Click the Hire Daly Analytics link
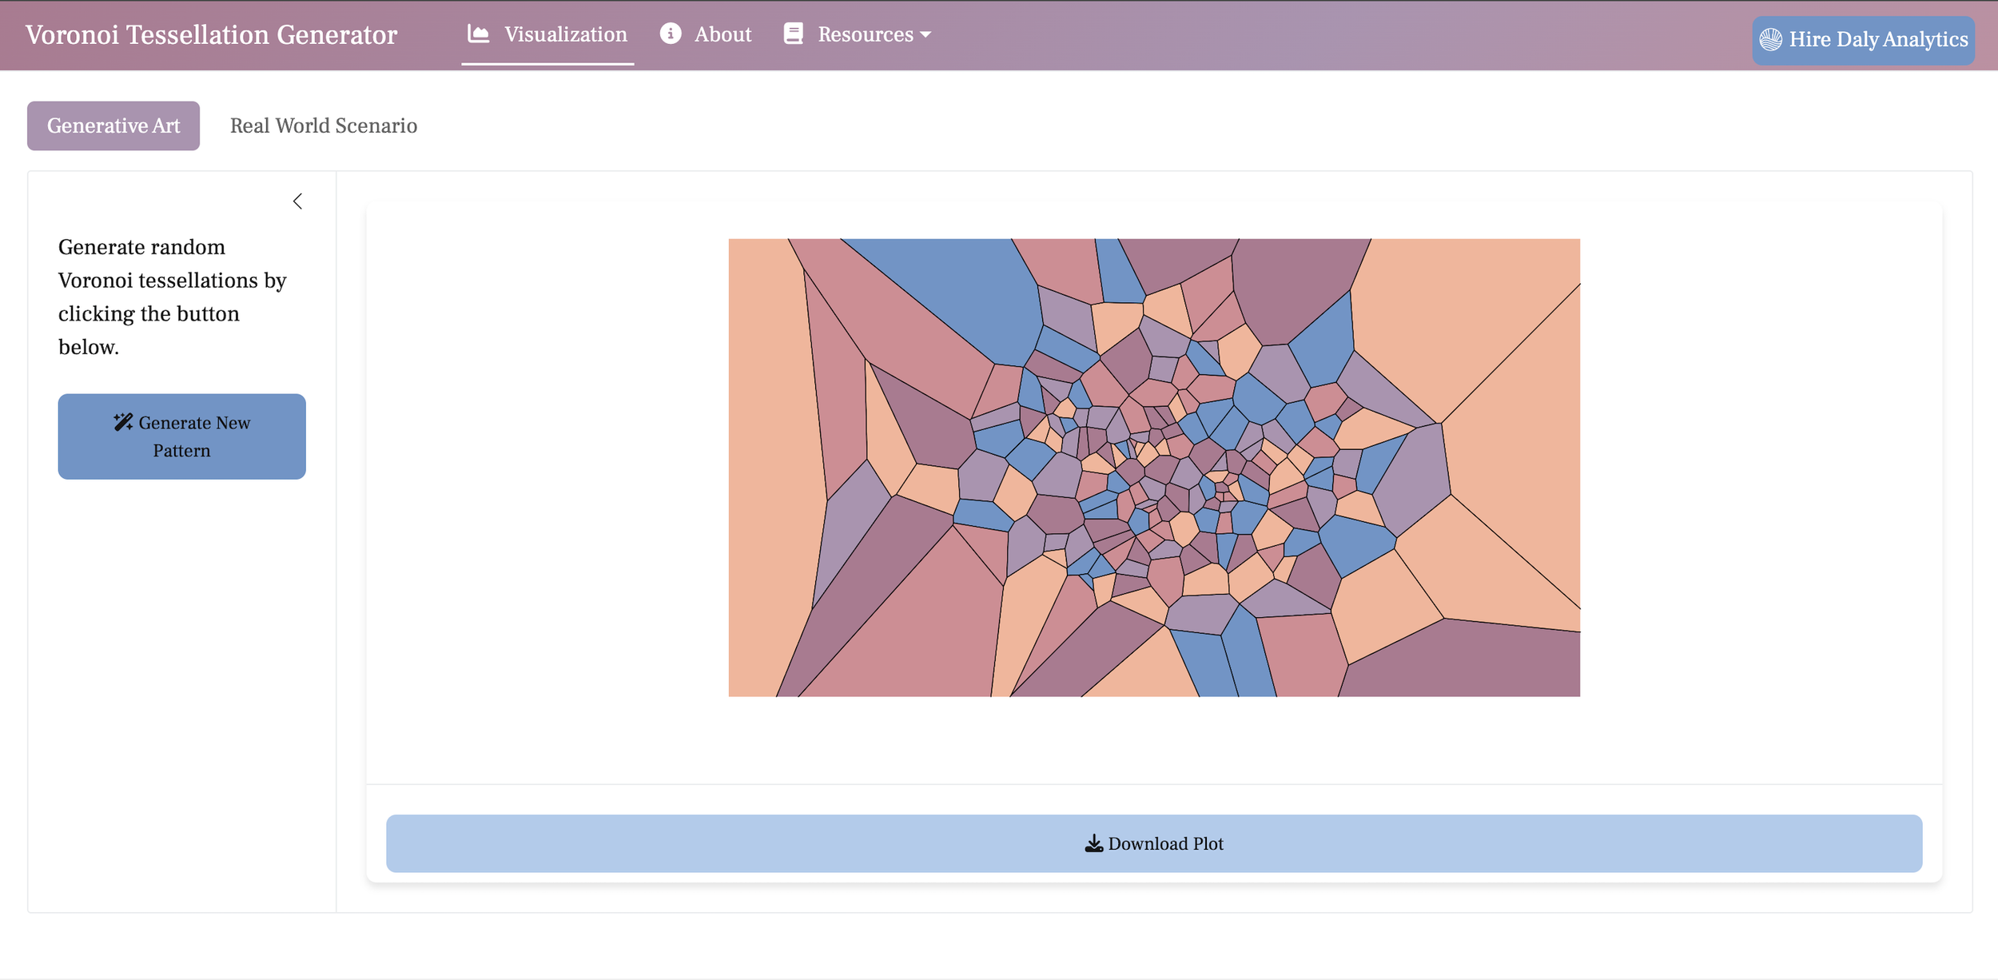This screenshot has height=980, width=1998. (1862, 38)
